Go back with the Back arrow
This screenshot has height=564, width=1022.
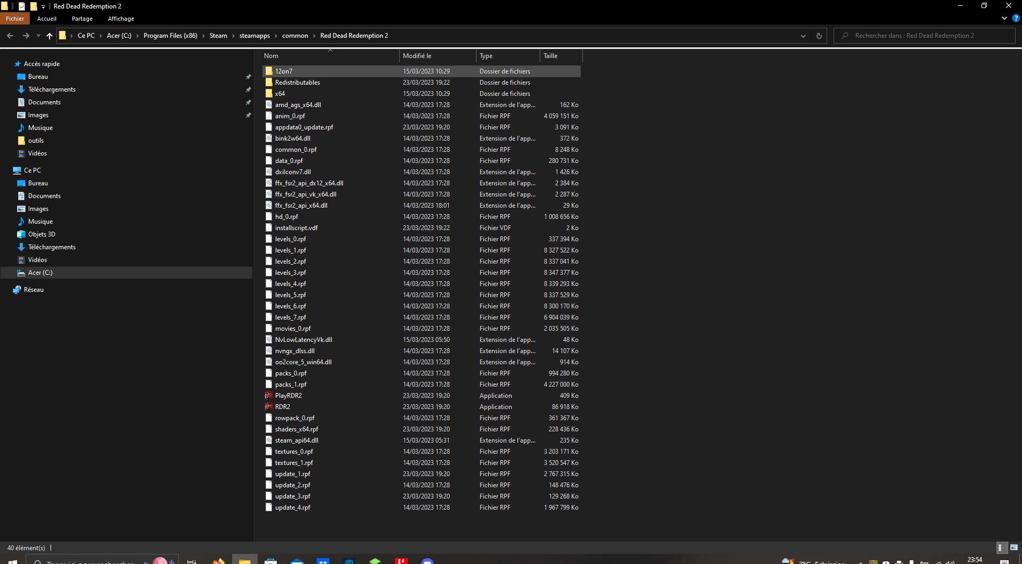(x=10, y=36)
